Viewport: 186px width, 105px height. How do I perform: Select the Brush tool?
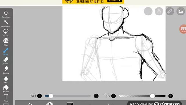click(x=6, y=51)
